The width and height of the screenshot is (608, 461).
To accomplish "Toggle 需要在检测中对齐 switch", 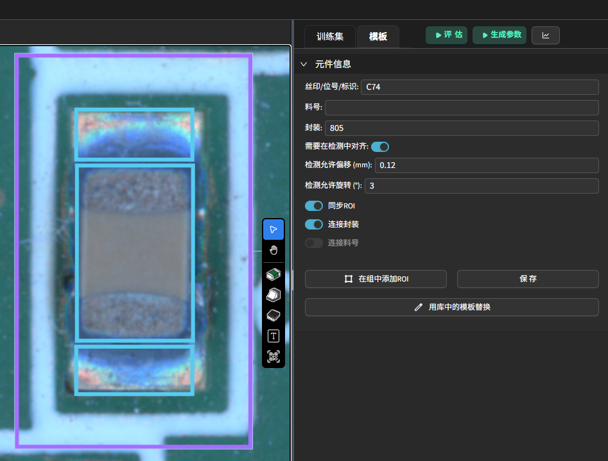I will point(379,147).
